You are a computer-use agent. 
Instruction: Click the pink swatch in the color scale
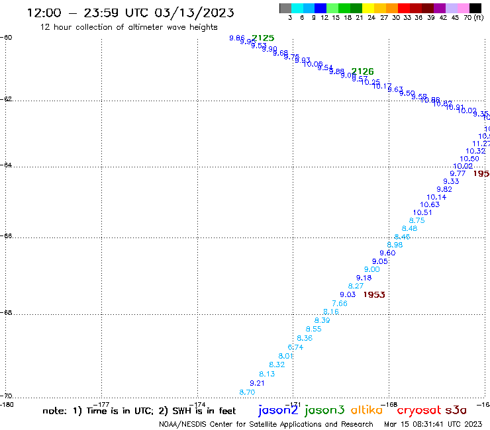click(463, 8)
